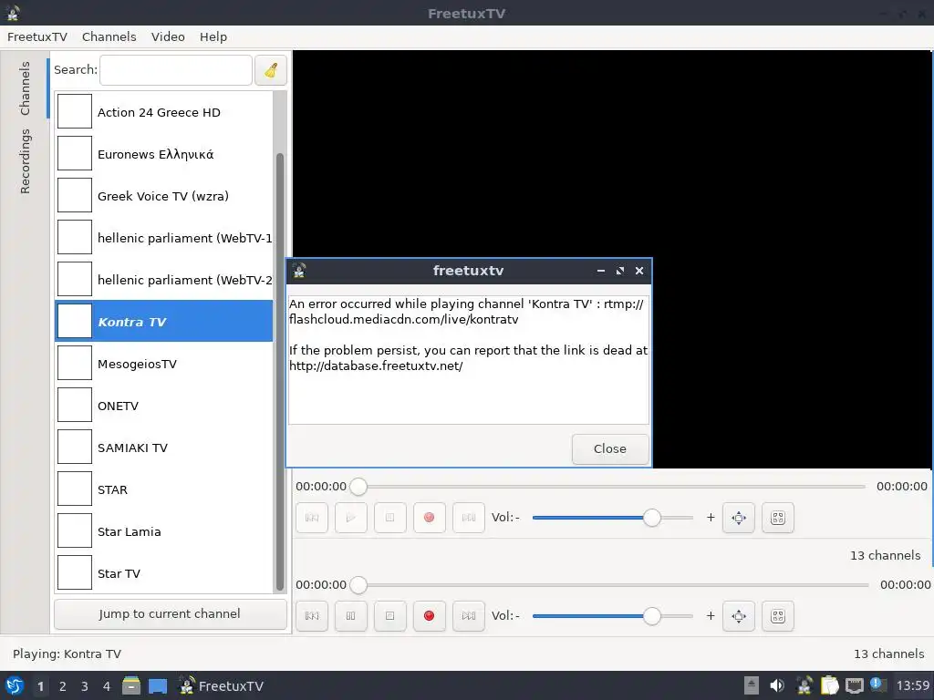Click the clipboard tray icon

(x=829, y=685)
